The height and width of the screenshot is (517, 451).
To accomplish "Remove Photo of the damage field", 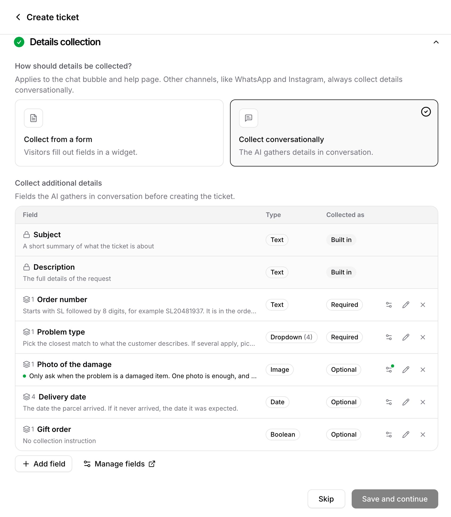I will click(x=423, y=370).
